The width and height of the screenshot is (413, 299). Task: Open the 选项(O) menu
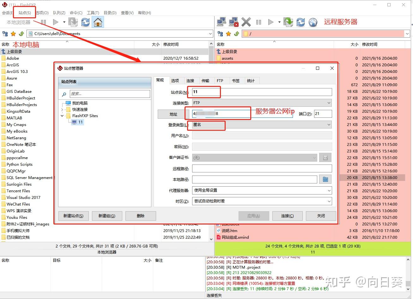(42, 13)
